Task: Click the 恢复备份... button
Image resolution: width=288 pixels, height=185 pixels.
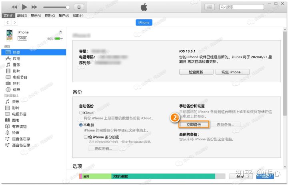Action: tap(225, 125)
